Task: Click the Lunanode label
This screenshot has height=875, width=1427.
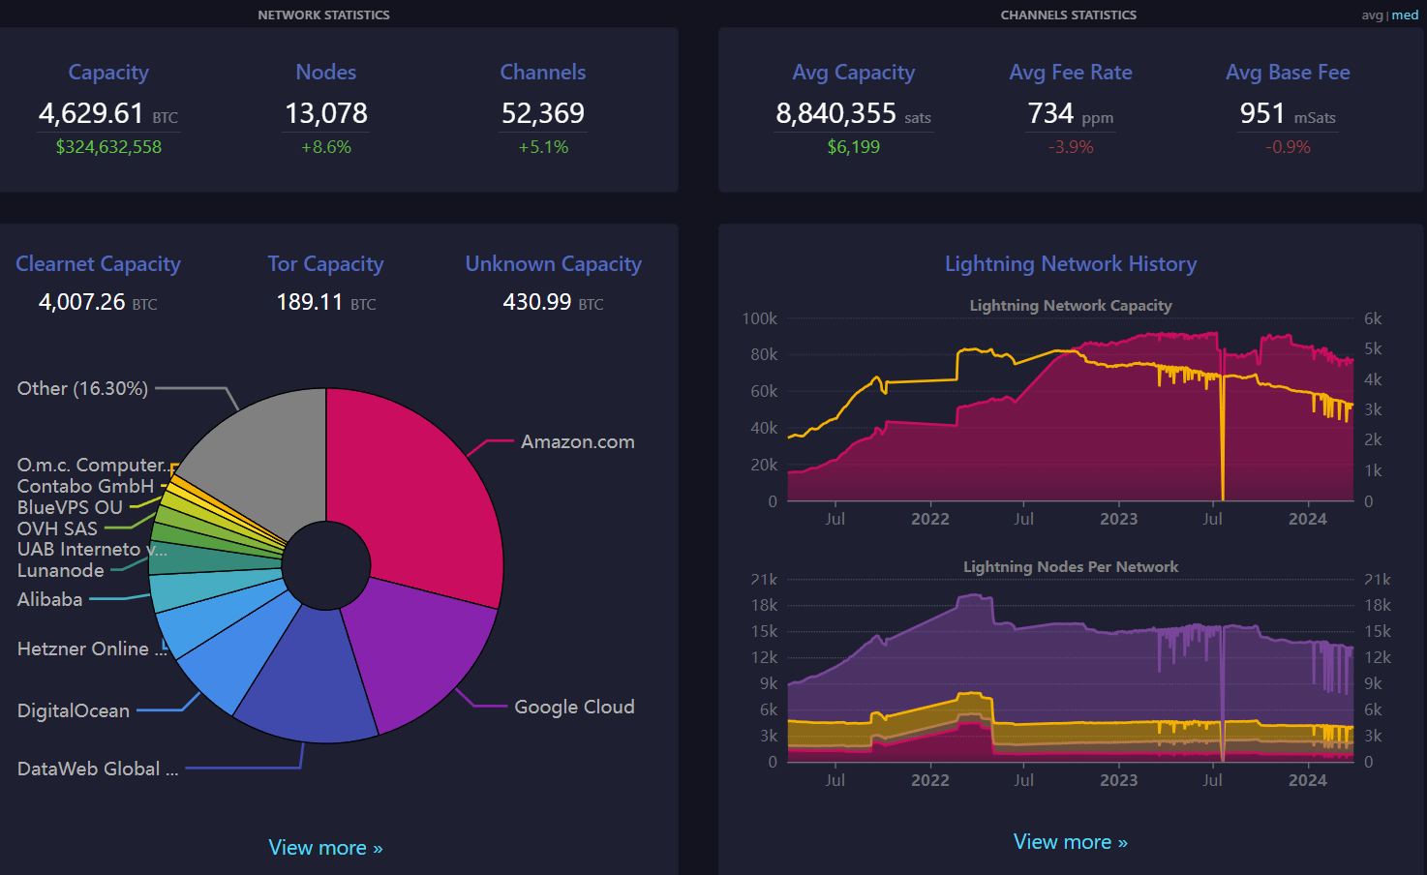Action: pos(60,570)
